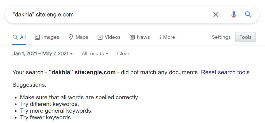Image resolution: width=265 pixels, height=123 pixels.
Task: Start voice search with the microphone icon
Action: click(234, 15)
